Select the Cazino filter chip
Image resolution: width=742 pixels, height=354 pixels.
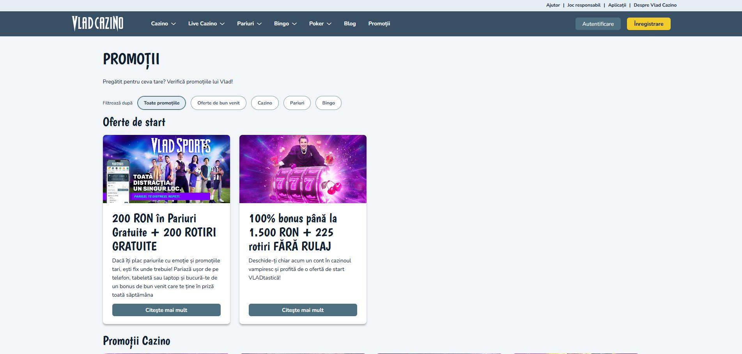(265, 103)
